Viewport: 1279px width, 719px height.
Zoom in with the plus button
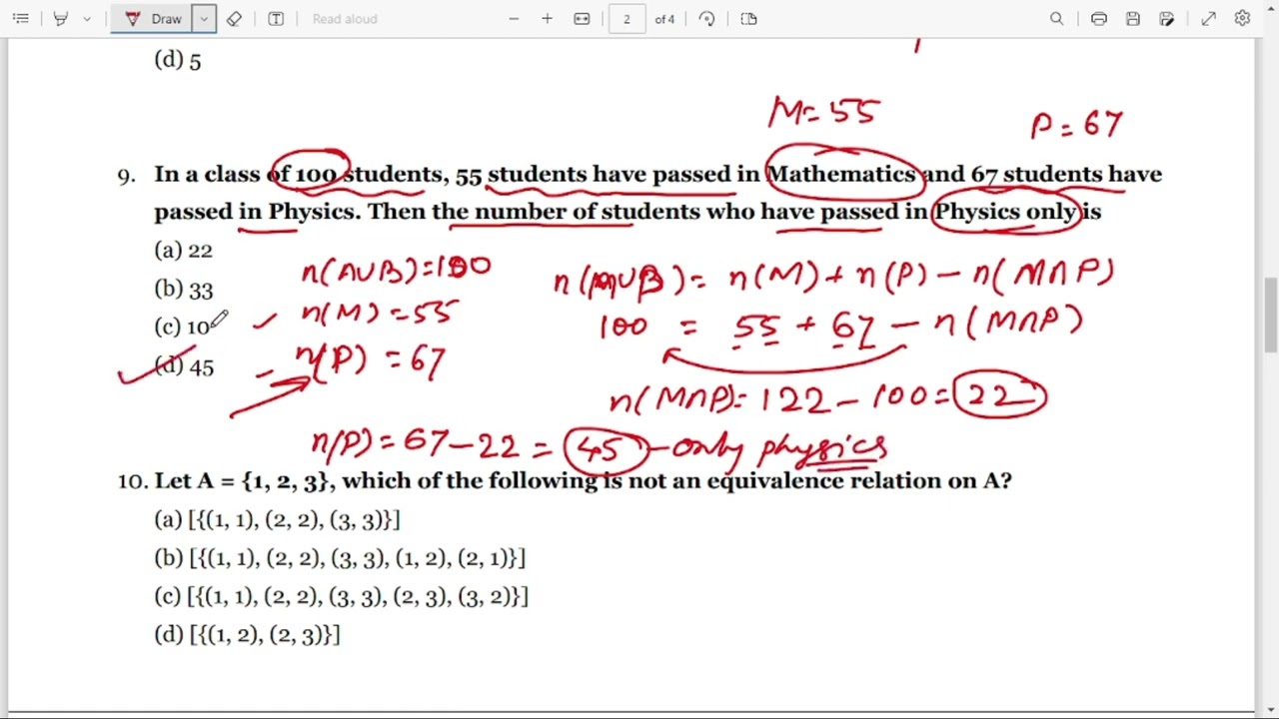click(x=548, y=19)
